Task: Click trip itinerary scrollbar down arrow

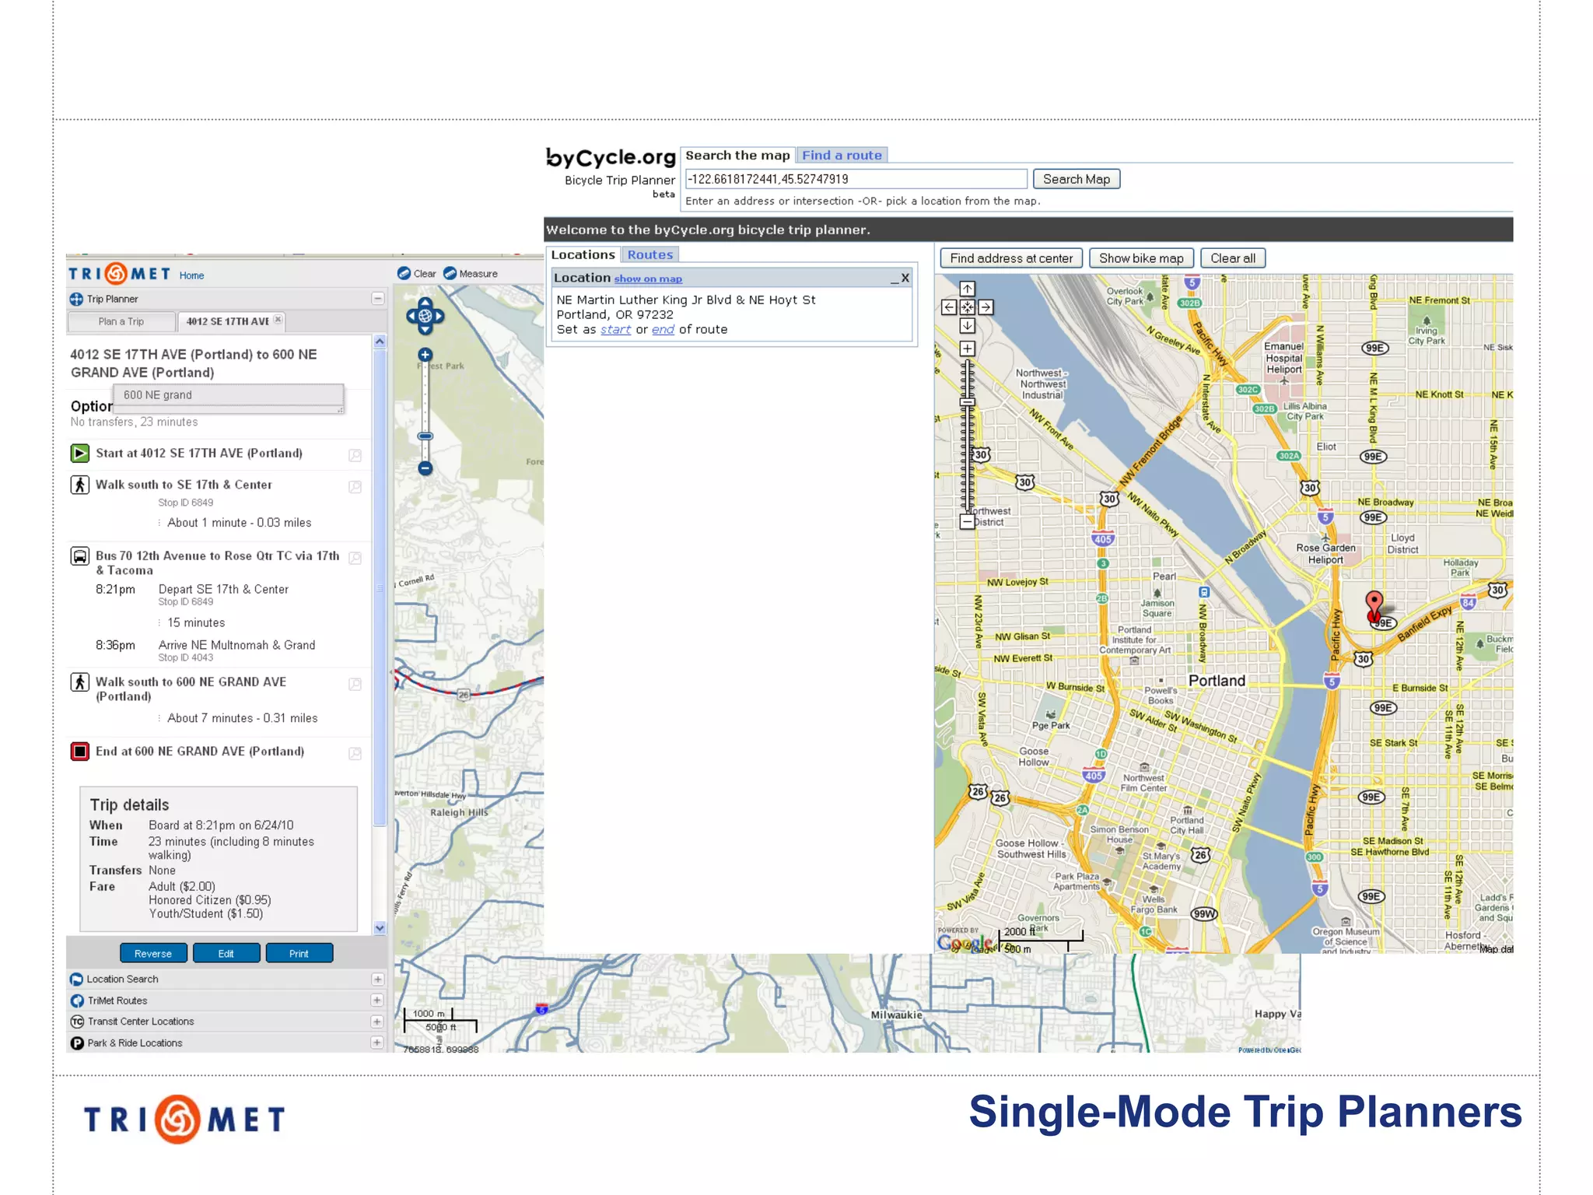Action: (380, 927)
